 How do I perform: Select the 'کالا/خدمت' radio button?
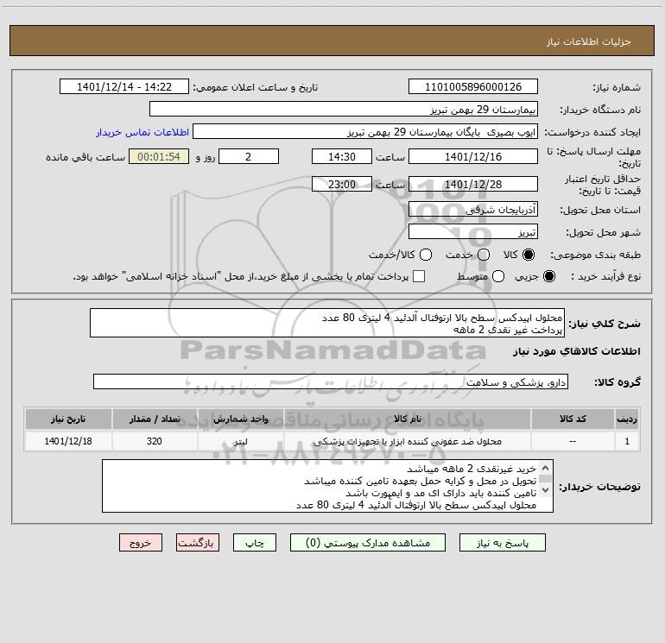coord(426,255)
